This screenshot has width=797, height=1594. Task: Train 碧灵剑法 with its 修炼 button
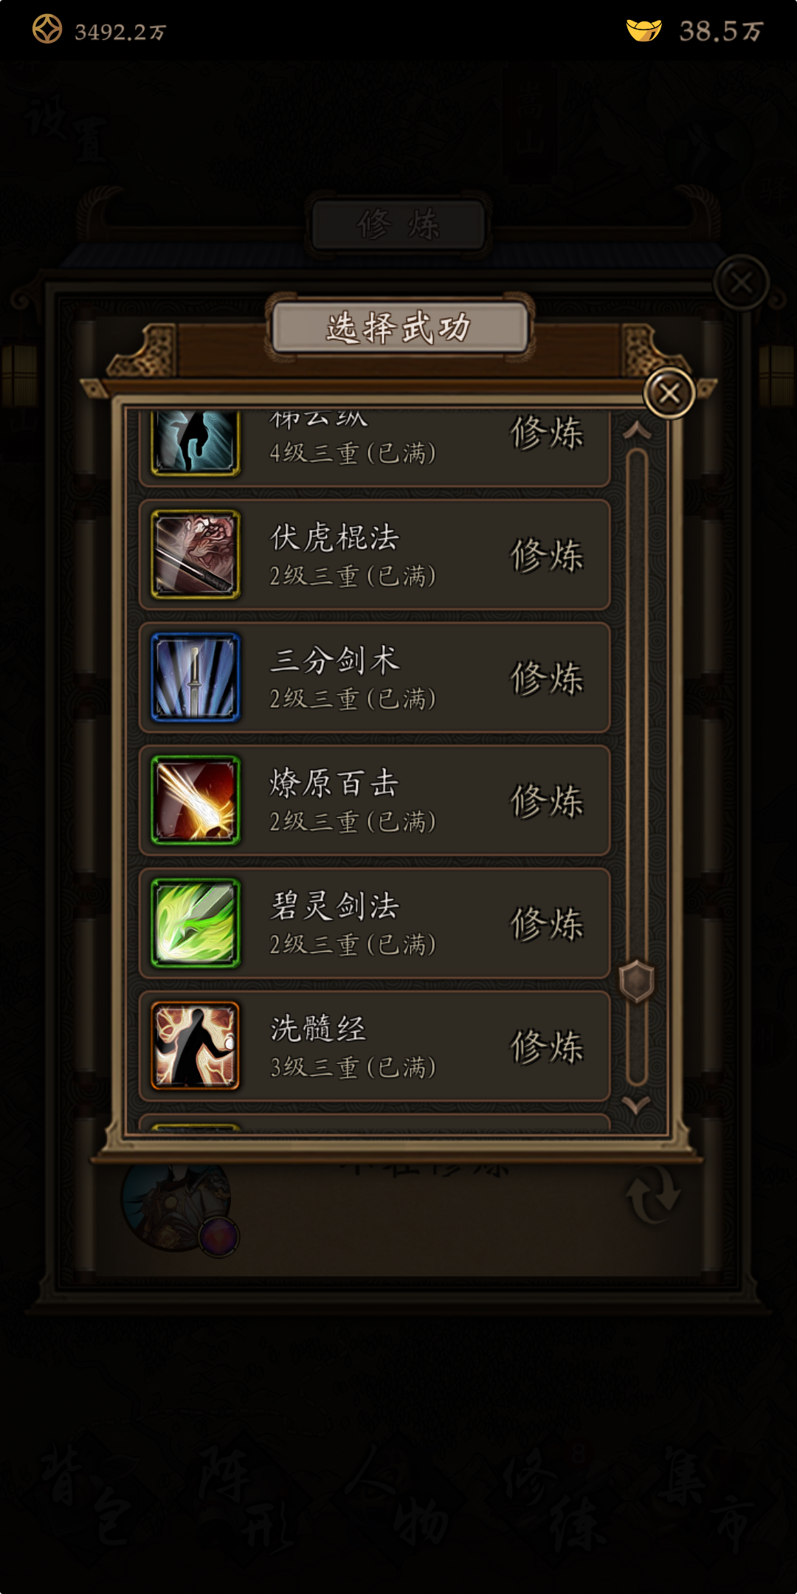(547, 924)
